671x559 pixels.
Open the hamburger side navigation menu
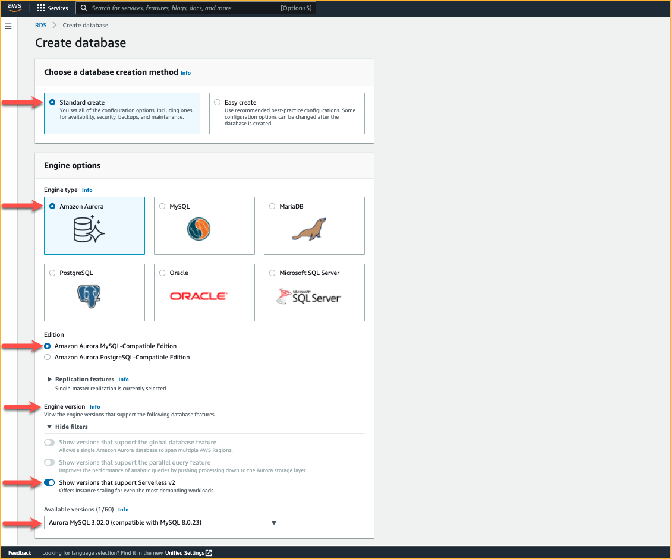pyautogui.click(x=8, y=26)
